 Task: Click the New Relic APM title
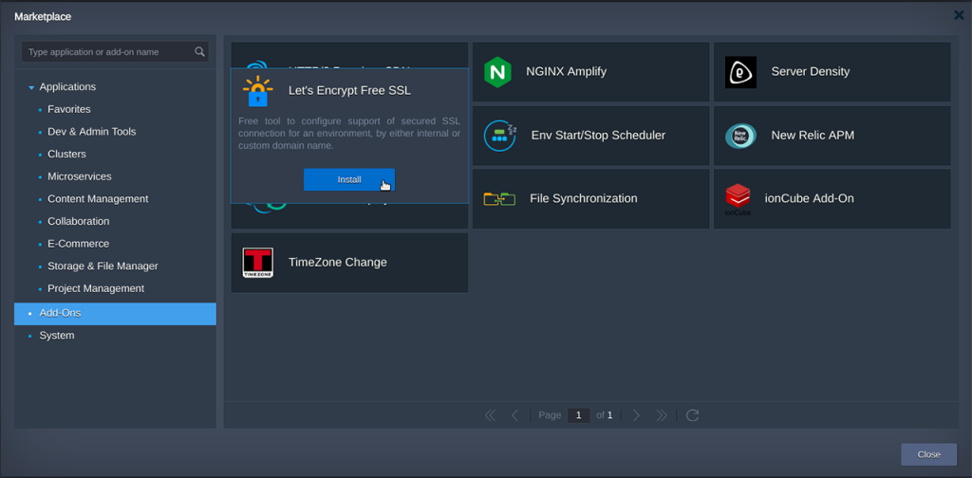(x=813, y=135)
